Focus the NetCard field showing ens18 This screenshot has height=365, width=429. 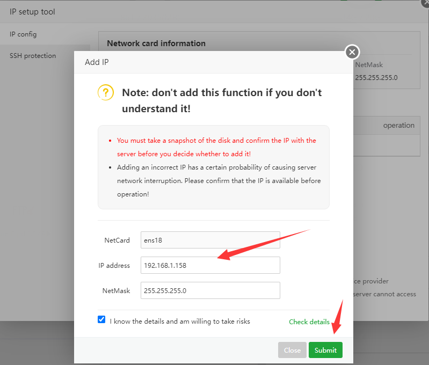210,240
